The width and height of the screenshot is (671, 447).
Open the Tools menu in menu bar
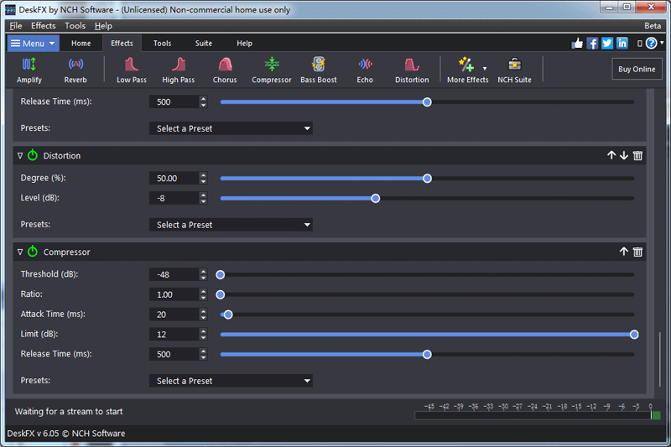coord(75,26)
